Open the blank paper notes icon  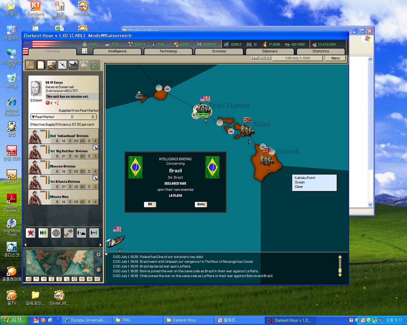coord(41,65)
